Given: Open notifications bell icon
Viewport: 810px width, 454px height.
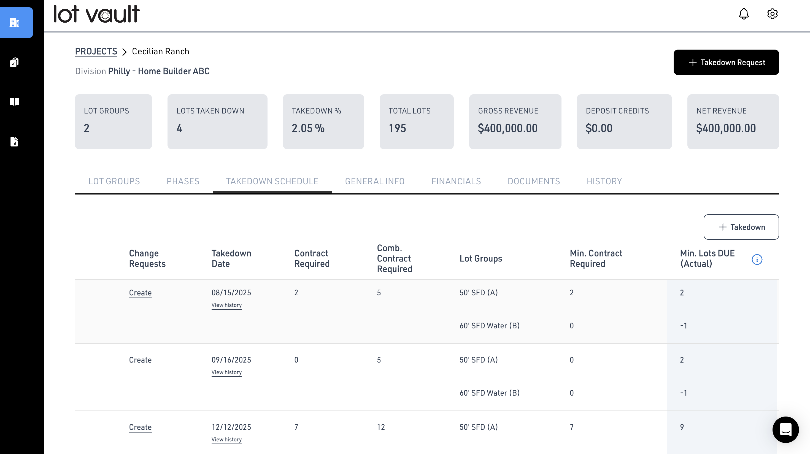Looking at the screenshot, I should point(744,14).
